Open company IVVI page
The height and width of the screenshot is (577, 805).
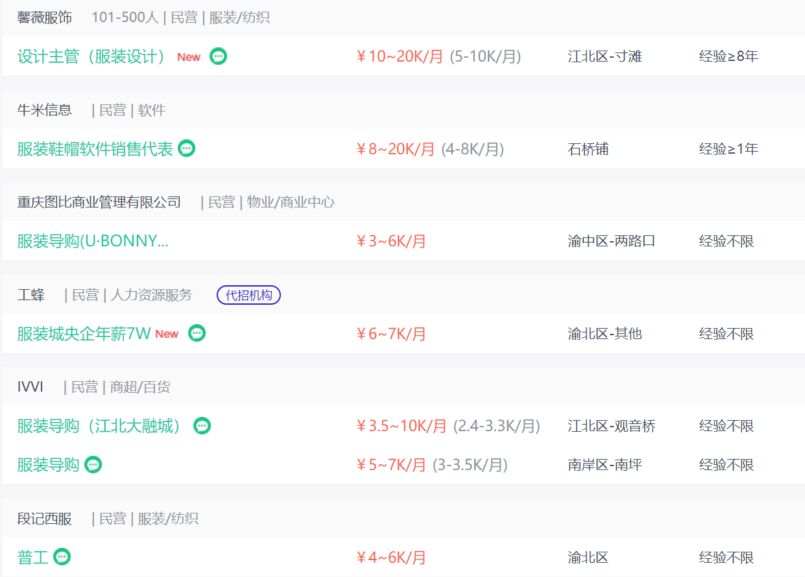tap(30, 387)
